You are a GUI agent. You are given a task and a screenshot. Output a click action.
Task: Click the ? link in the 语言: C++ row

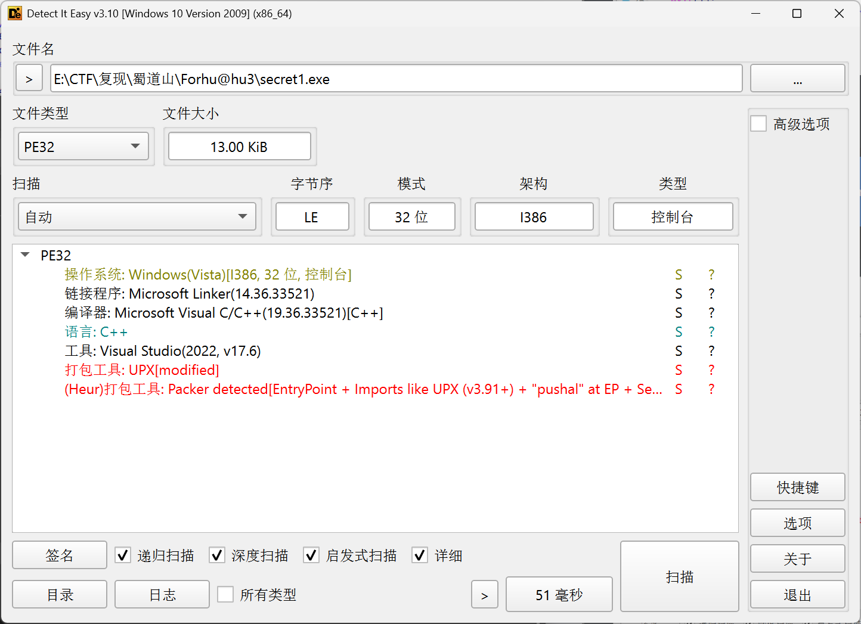coord(711,331)
